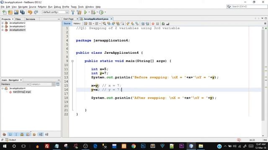Switch to the Start Page tab
The image size is (268, 150).
(68, 19)
